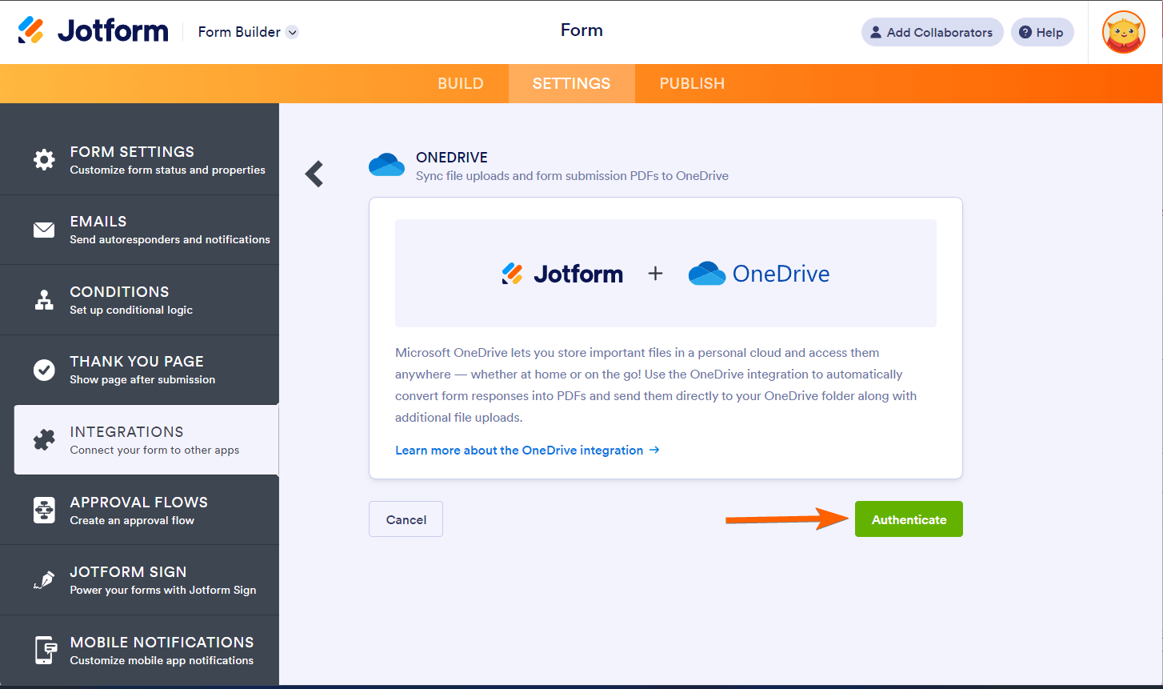Screen dimensions: 1163x689
Task: Switch to the Publish tab
Action: 692,83
